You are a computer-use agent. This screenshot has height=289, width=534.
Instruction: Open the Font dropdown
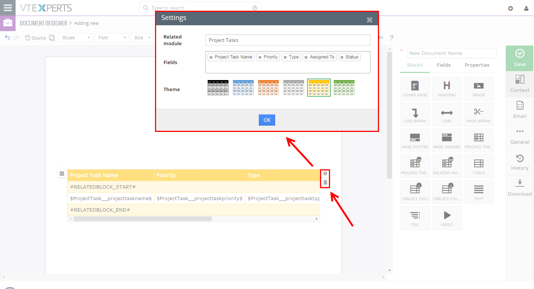(111, 37)
